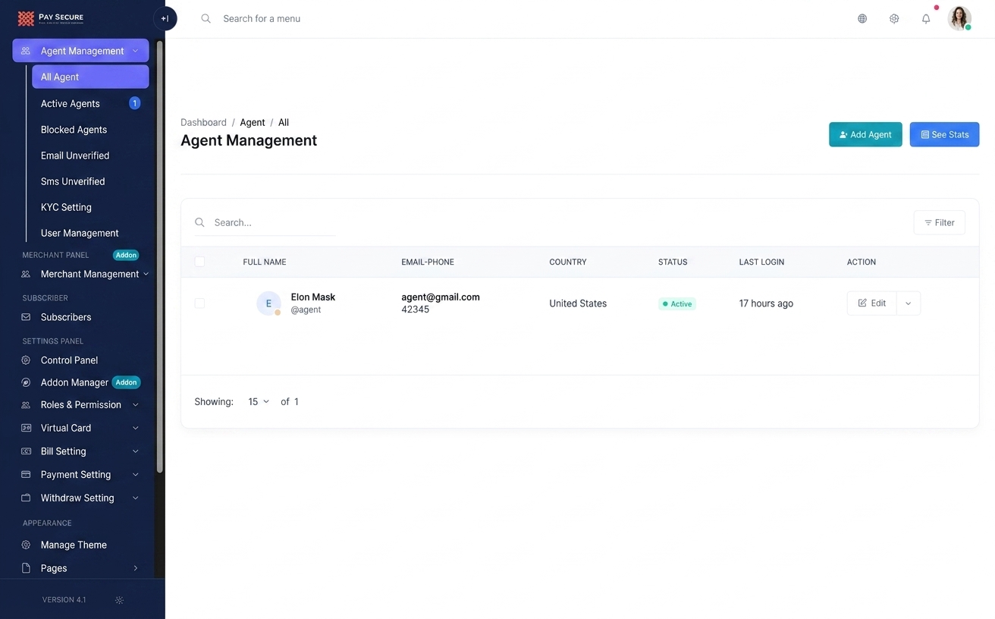
Task: Click the Pay Secure logo
Action: (51, 18)
